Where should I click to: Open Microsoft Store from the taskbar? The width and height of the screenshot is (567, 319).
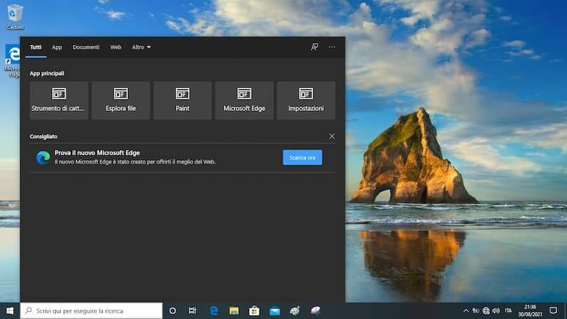point(255,310)
